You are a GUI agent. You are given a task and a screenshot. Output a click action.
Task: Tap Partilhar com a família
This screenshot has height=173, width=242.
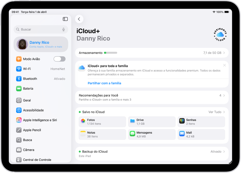104,83
